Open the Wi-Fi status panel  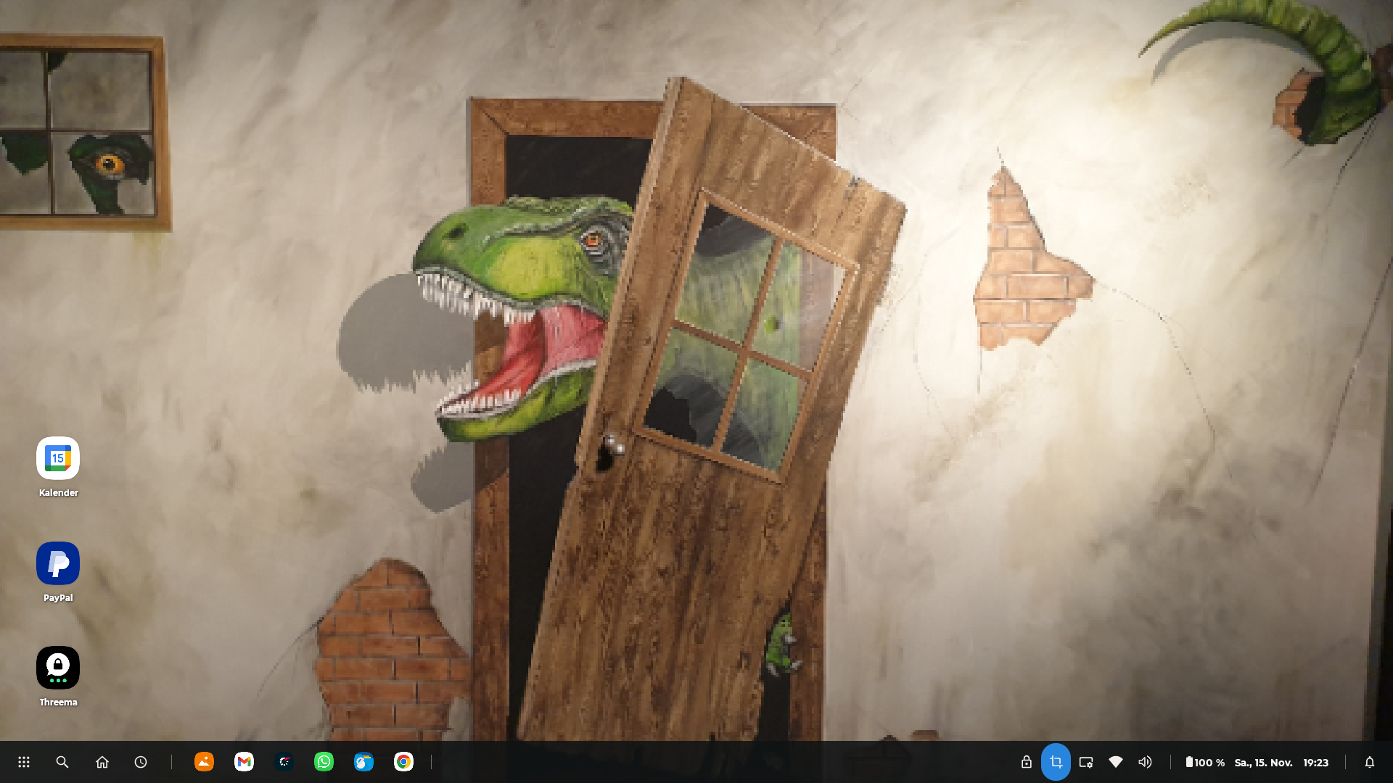tap(1116, 762)
